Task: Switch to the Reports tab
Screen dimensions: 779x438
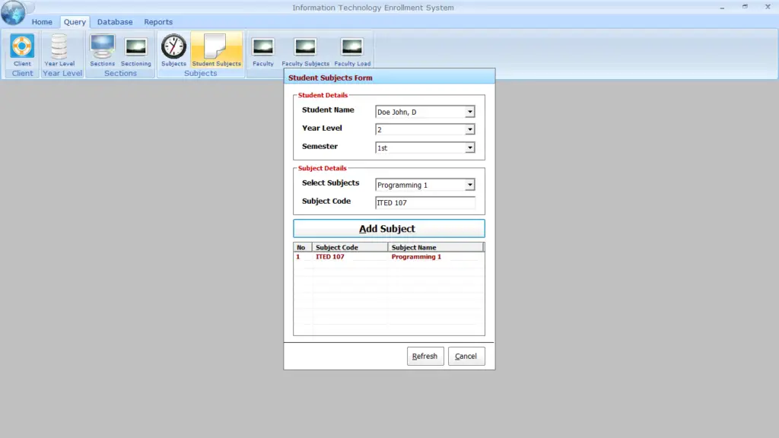Action: [x=158, y=21]
